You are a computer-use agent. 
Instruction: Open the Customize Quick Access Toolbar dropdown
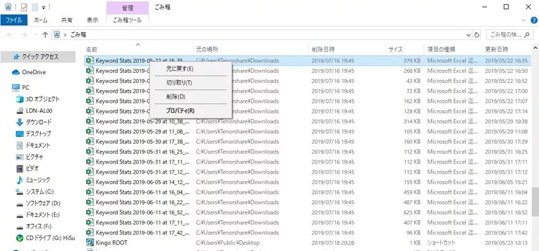(43, 7)
